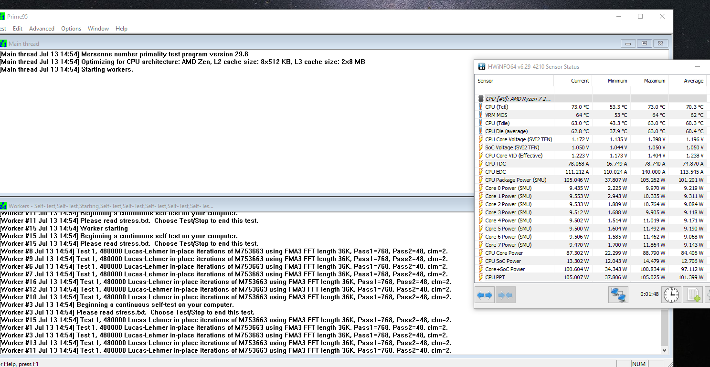The height and width of the screenshot is (367, 710).
Task: Select Core 6 Power maximum 11.462 W
Action: tap(654, 237)
